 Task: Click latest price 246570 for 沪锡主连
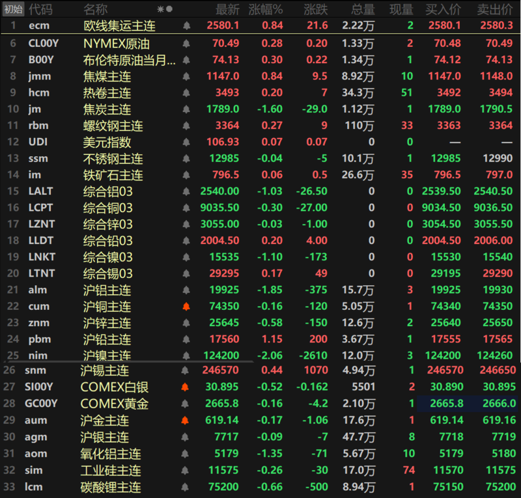[x=221, y=370]
